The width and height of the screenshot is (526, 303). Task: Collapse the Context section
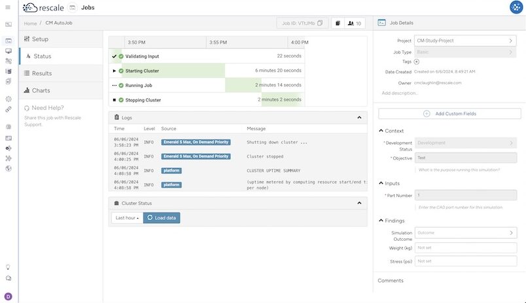point(381,130)
